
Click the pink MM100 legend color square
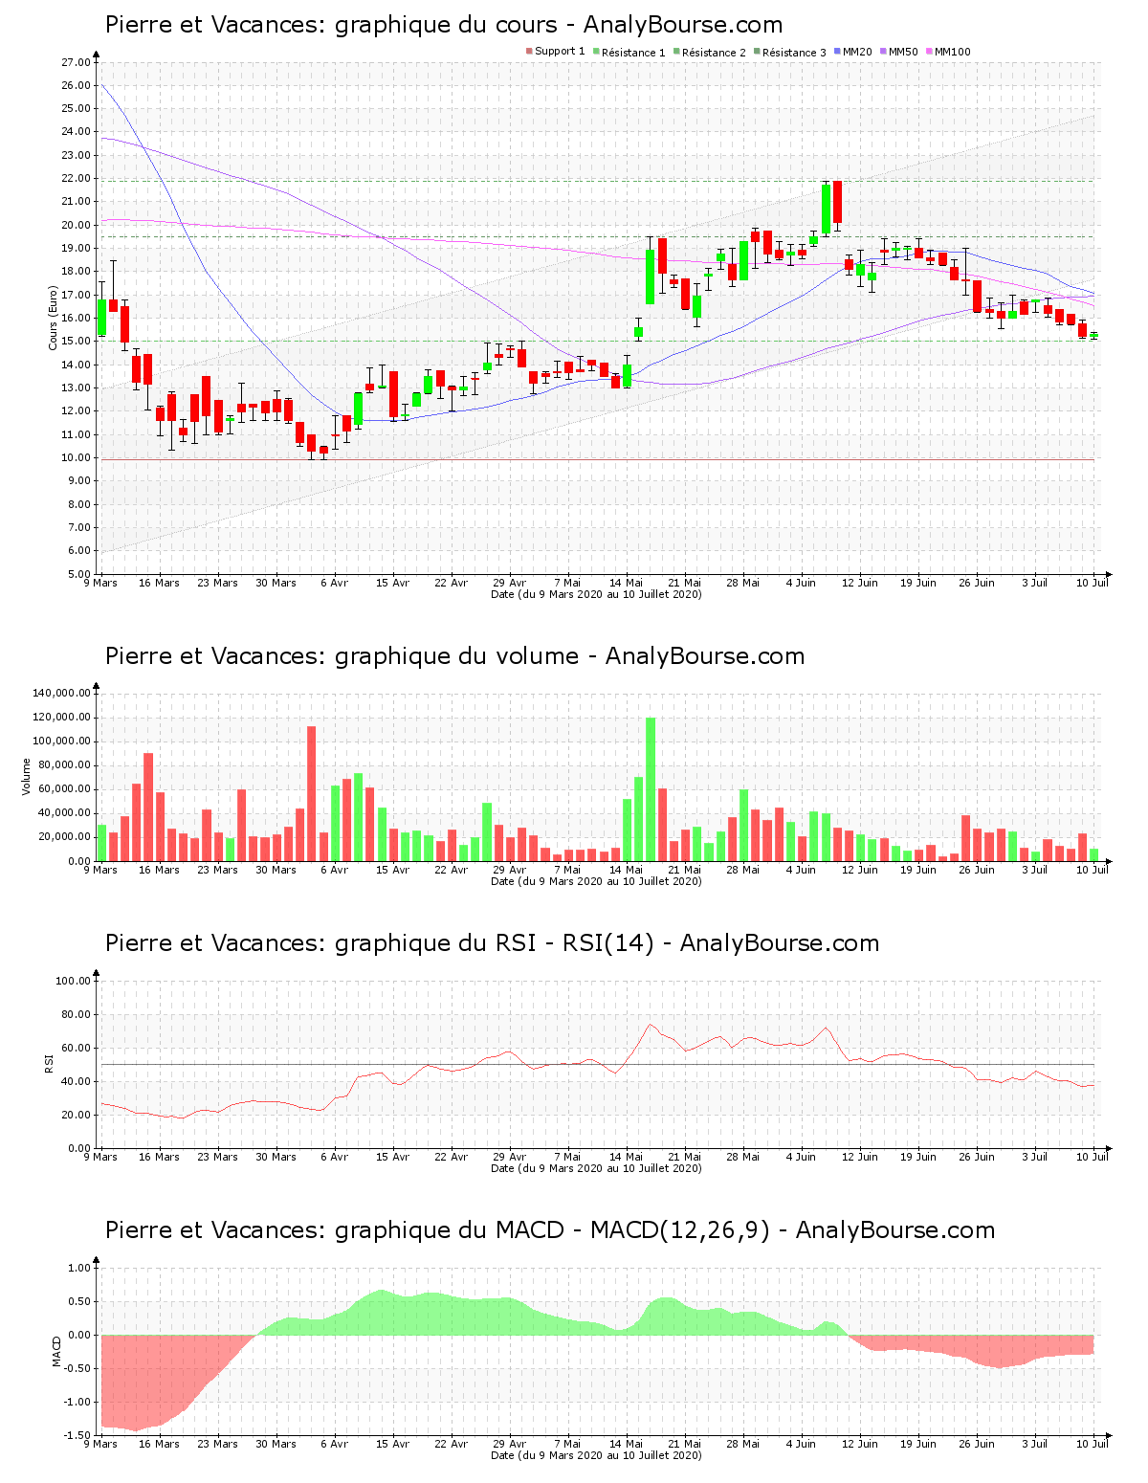point(929,52)
